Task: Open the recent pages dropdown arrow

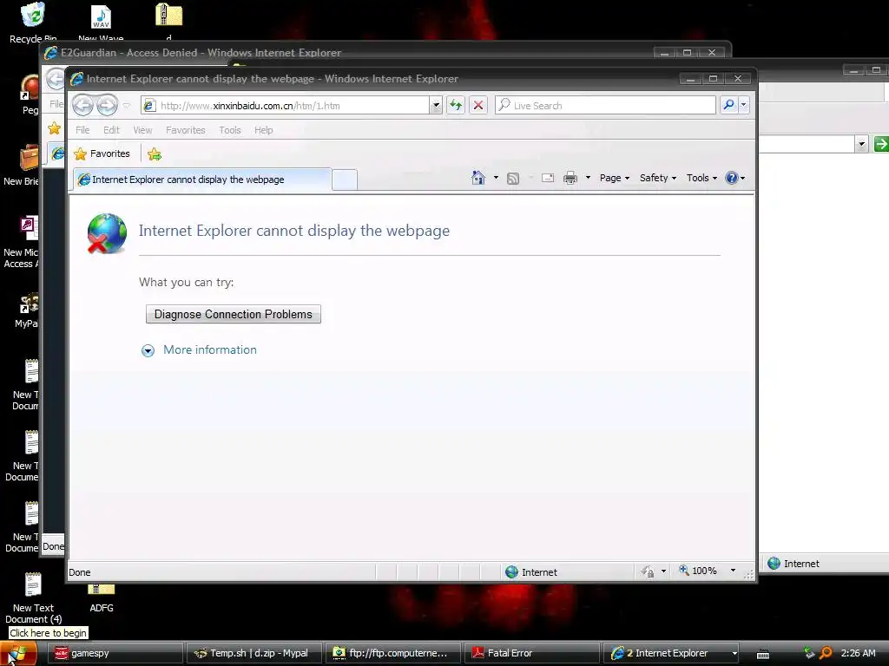Action: (127, 105)
